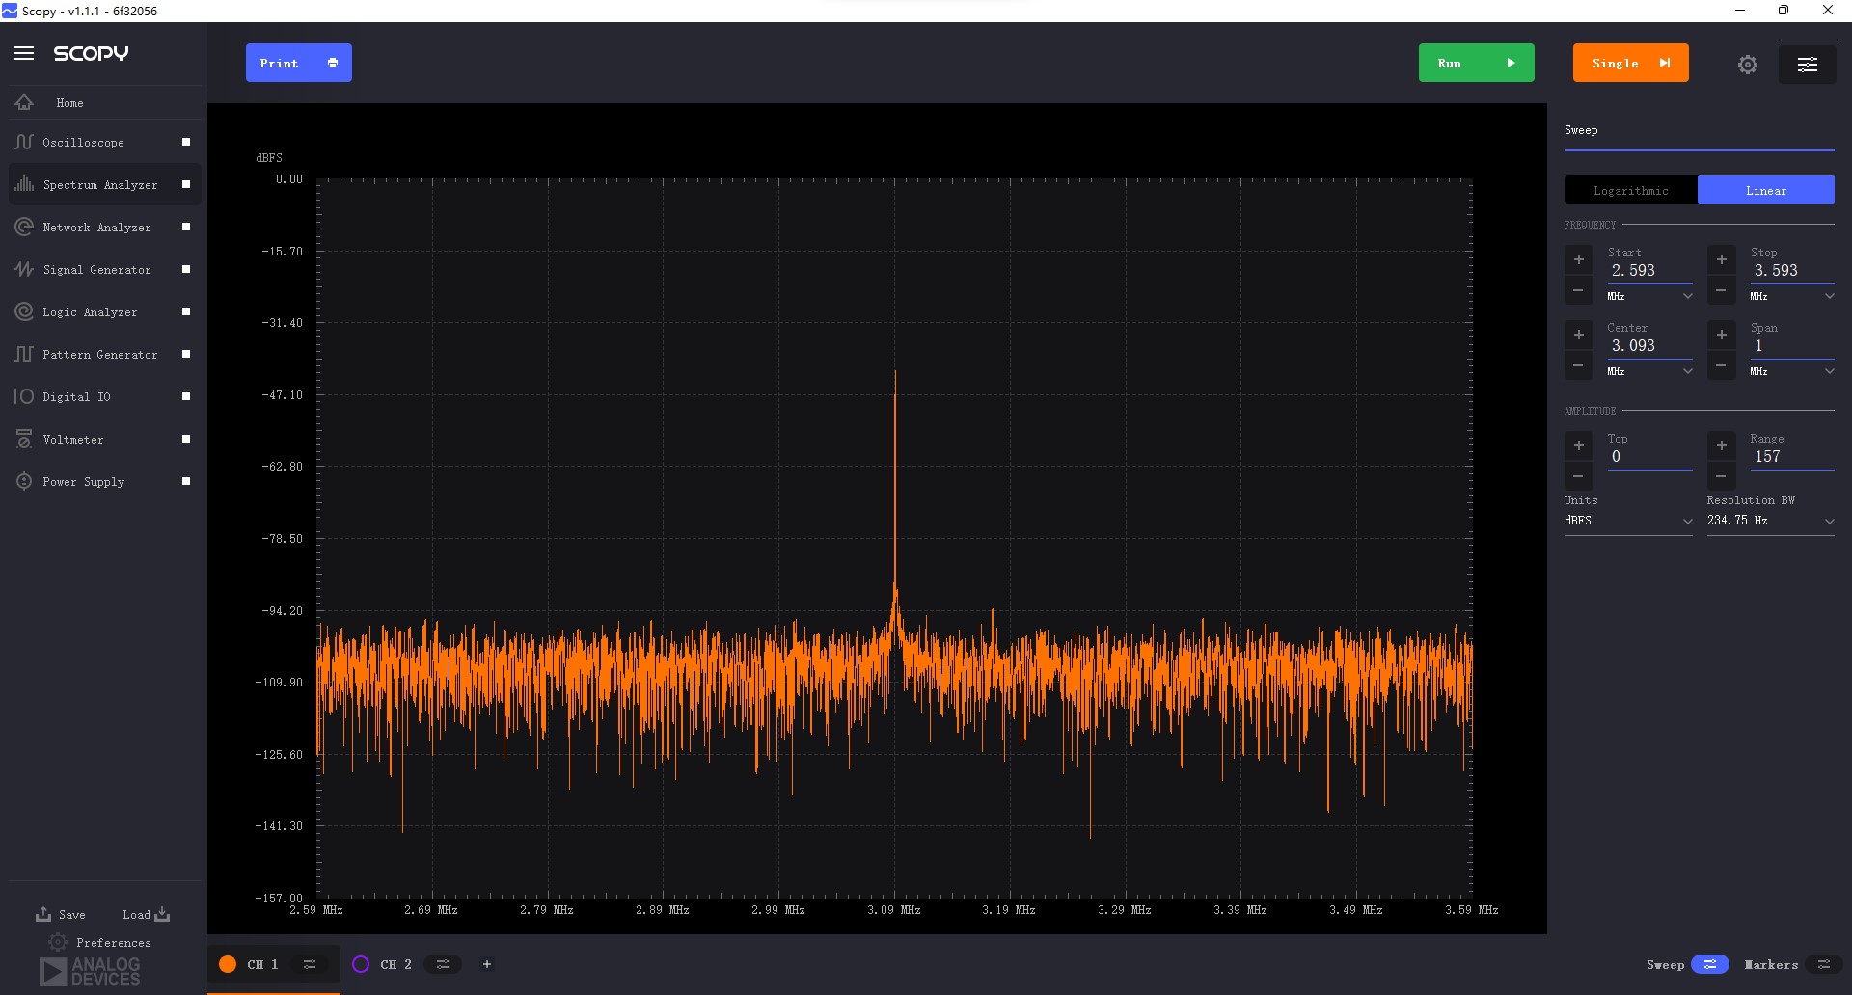Toggle Spectrum Analyzer run indicator square
This screenshot has height=995, width=1852.
coord(186,184)
